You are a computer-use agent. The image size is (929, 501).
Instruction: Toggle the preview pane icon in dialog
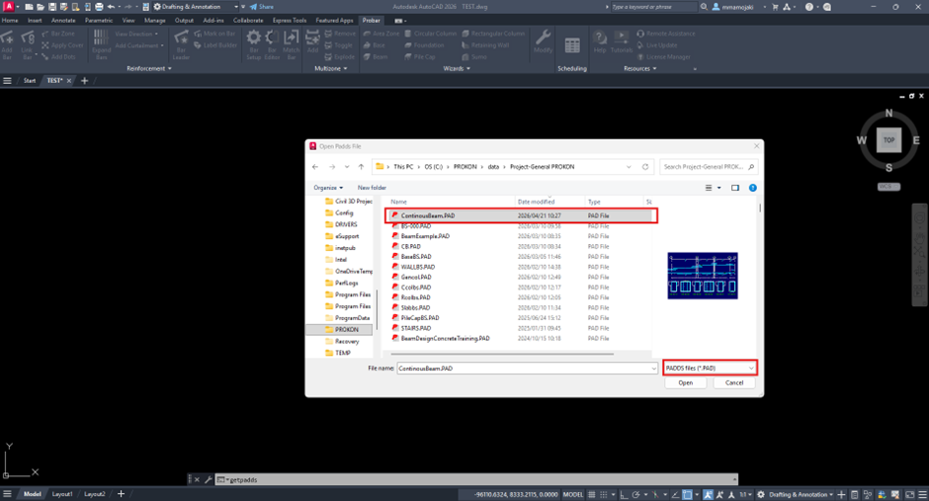[x=735, y=188]
